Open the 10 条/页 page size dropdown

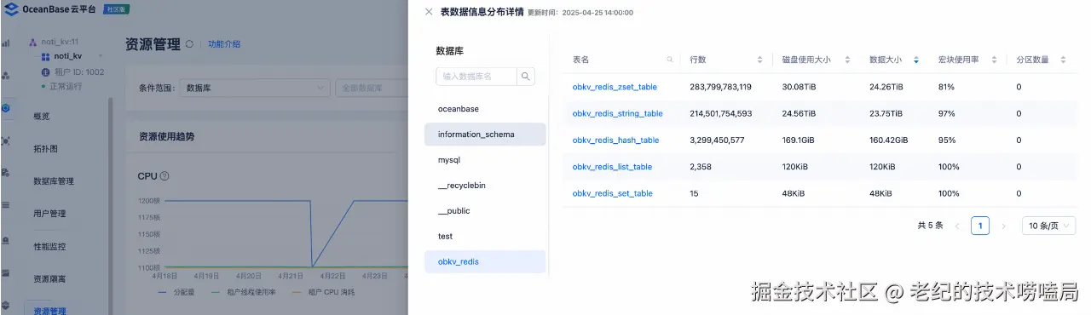pos(1048,226)
